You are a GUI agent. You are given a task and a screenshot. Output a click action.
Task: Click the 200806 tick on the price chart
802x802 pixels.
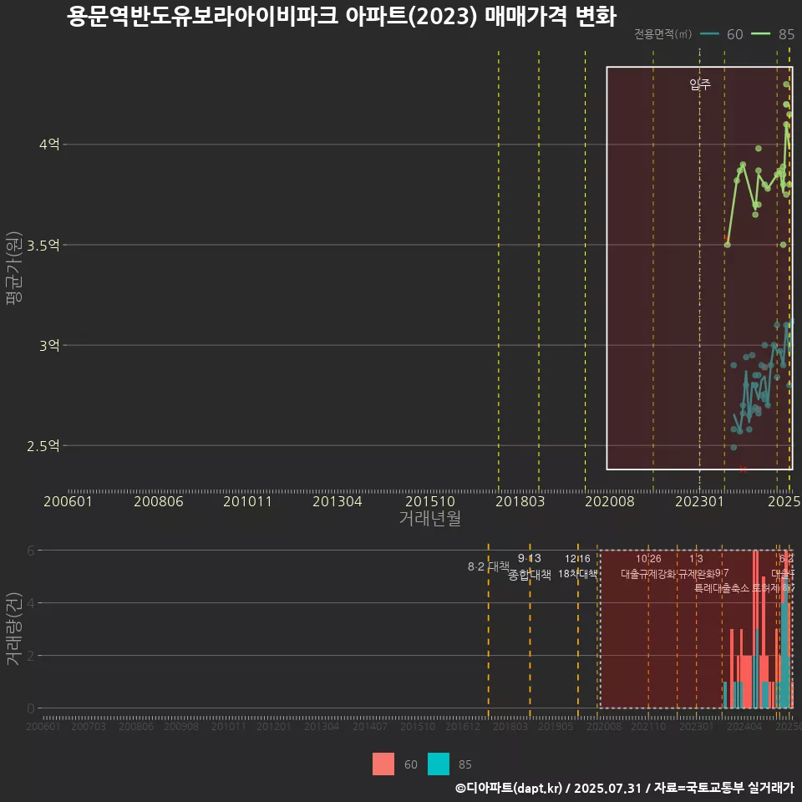pyautogui.click(x=159, y=501)
